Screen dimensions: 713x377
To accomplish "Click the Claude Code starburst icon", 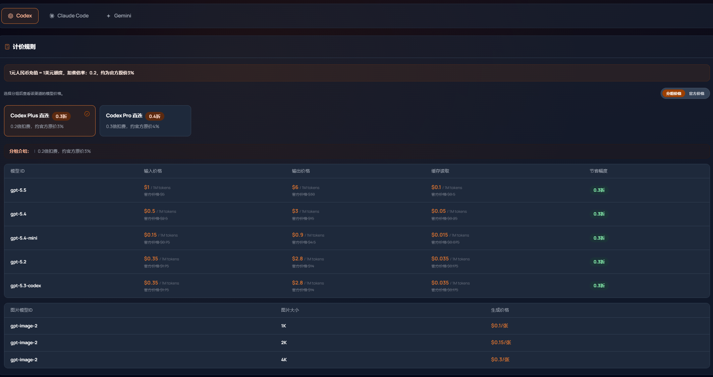I will click(x=52, y=16).
